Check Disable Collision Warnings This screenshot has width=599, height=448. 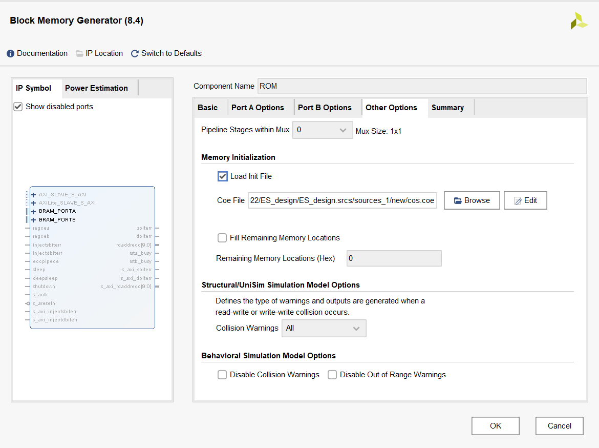tap(222, 375)
